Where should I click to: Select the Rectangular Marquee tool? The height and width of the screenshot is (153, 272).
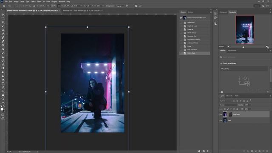[3, 18]
